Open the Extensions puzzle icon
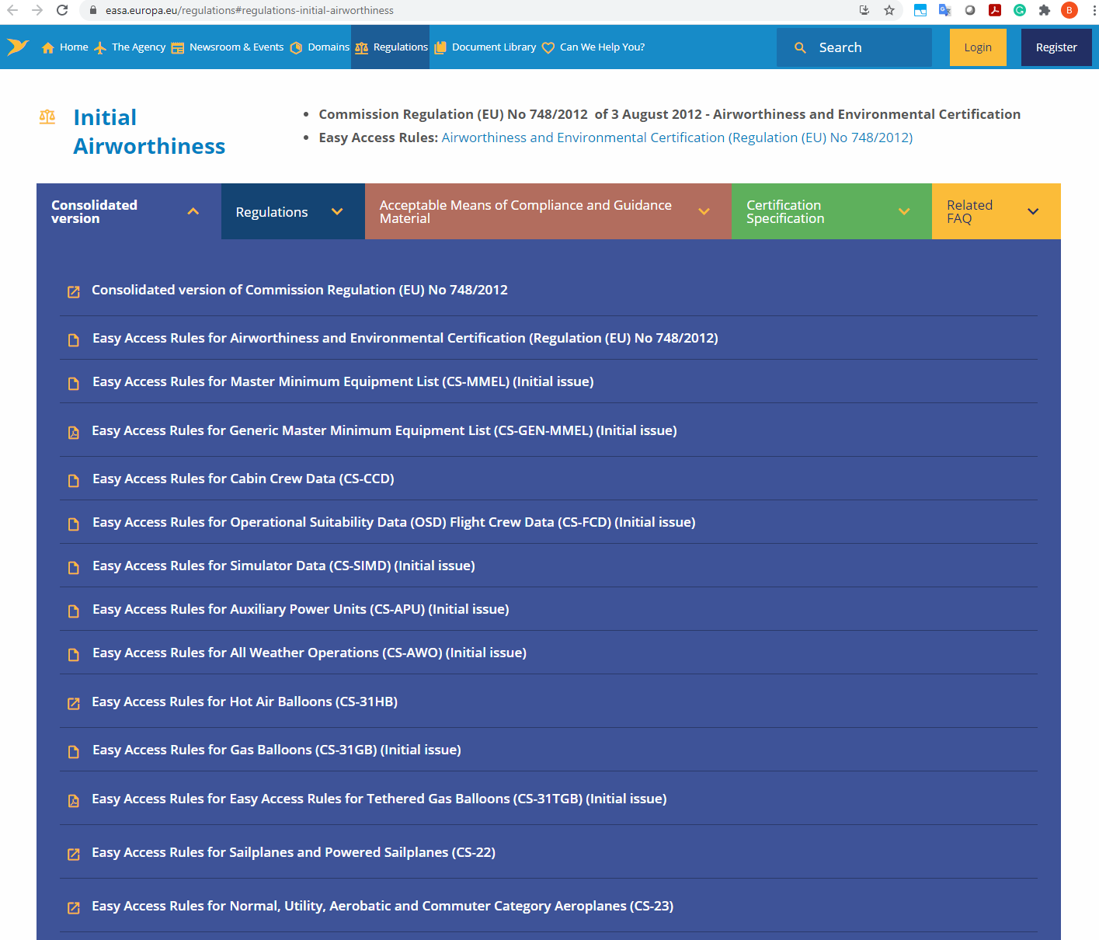This screenshot has height=940, width=1099. 1045,10
